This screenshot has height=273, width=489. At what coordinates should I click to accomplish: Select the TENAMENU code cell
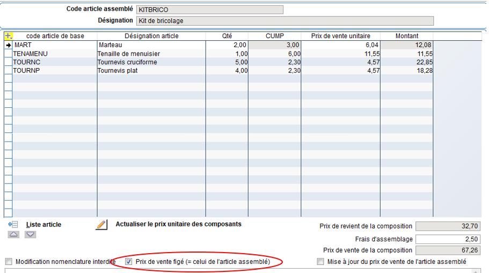tap(55, 54)
